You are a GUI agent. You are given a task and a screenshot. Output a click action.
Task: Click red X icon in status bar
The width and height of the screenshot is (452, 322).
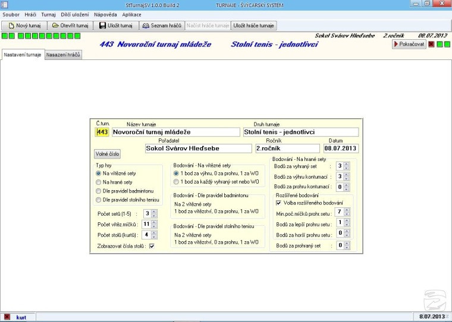tap(7, 317)
